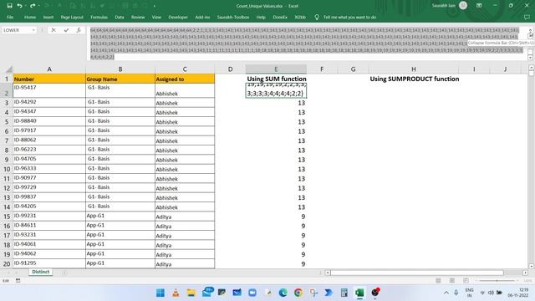The height and width of the screenshot is (301, 535).
Task: Add a new sheet with plus button
Action: [64, 273]
